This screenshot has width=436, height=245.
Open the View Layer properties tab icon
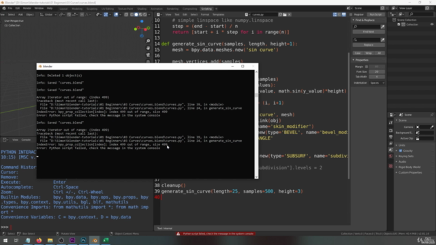[x=390, y=144]
